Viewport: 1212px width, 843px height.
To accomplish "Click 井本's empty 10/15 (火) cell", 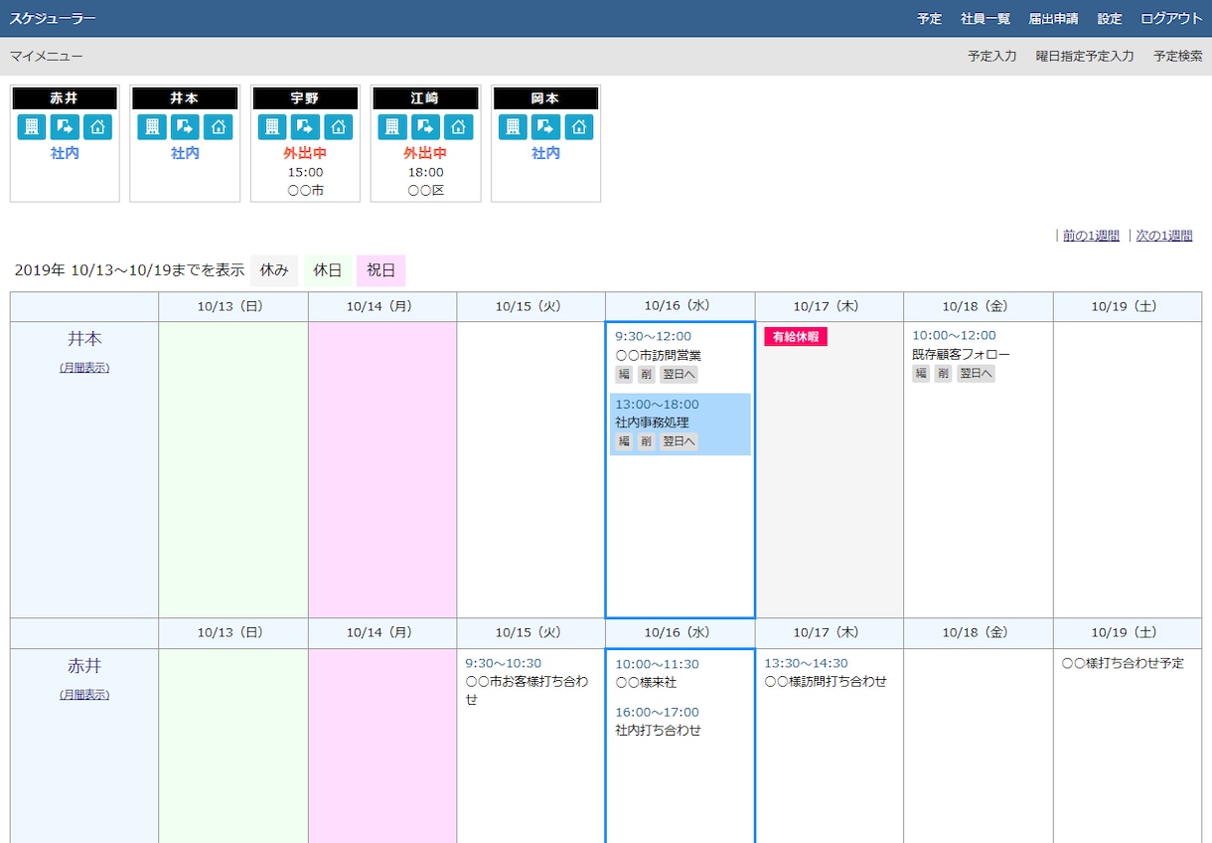I will 531,469.
